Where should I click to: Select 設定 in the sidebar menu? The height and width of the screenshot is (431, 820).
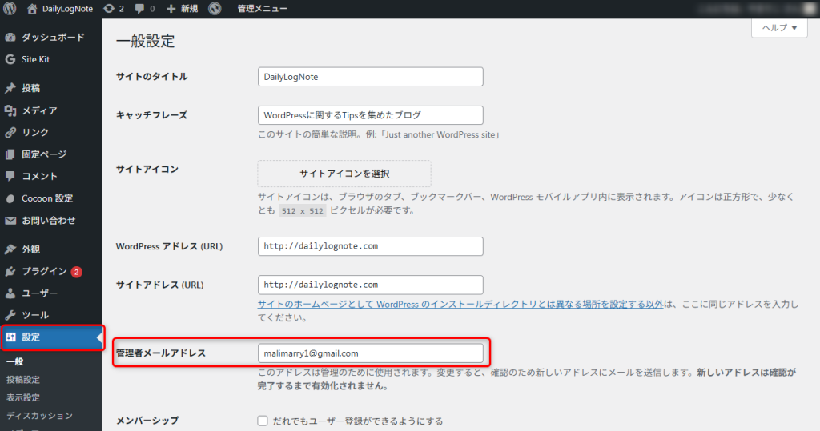click(x=32, y=337)
